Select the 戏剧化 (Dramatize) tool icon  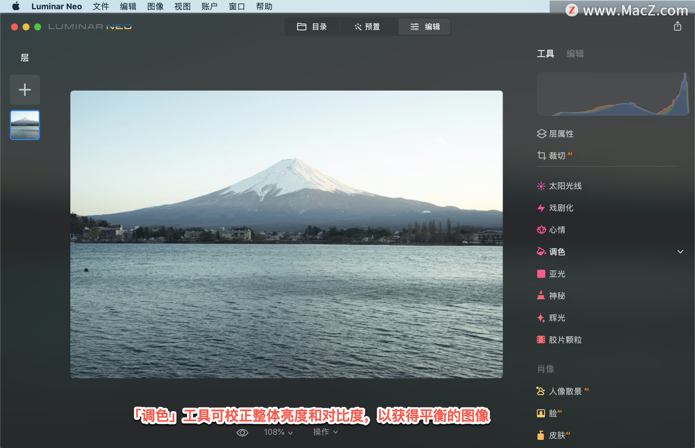click(540, 208)
